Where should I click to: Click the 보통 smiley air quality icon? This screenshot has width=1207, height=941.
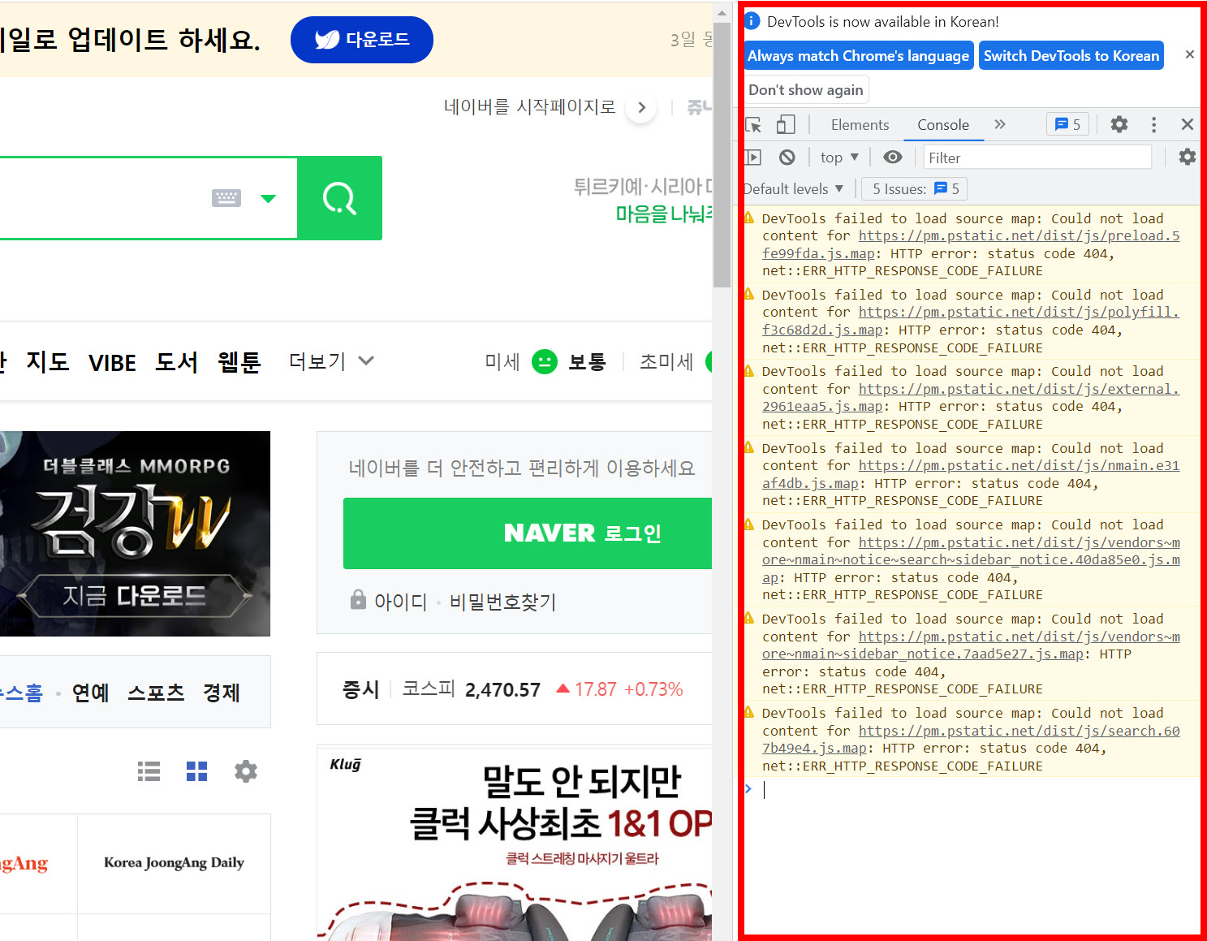pos(544,361)
